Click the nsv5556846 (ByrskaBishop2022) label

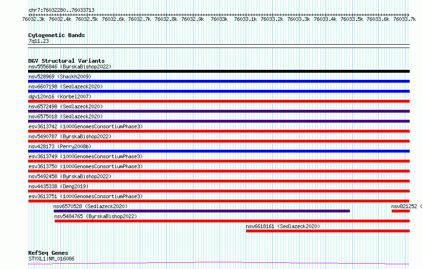pyautogui.click(x=70, y=67)
